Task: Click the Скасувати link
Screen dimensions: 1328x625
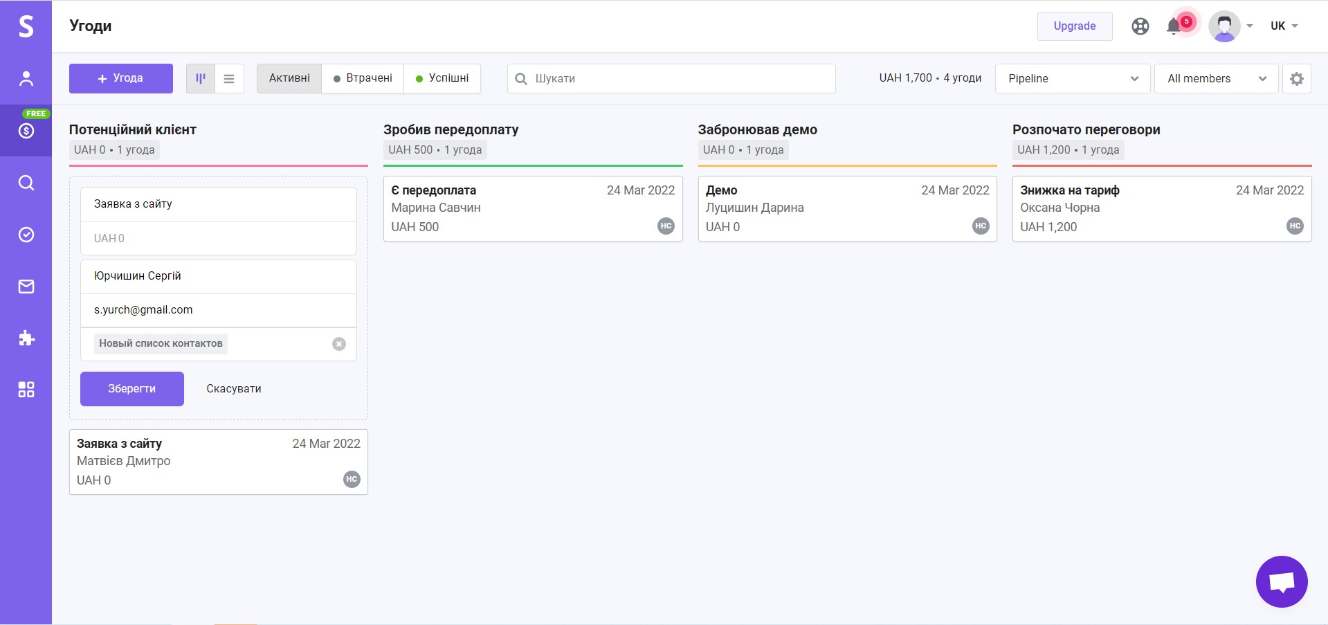Action: 234,389
